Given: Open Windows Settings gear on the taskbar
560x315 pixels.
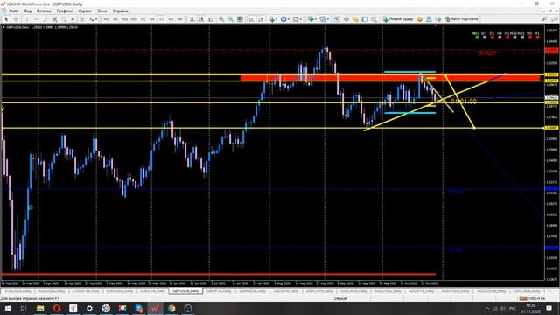Looking at the screenshot, I should [89, 308].
